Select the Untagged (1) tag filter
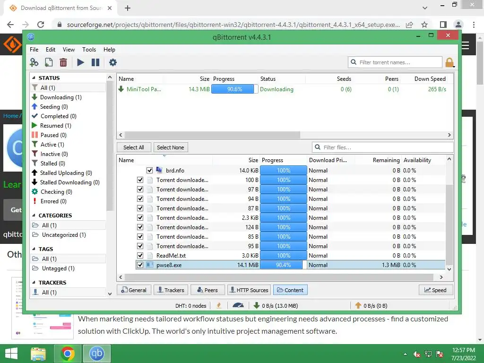This screenshot has width=484, height=363. pos(58,268)
